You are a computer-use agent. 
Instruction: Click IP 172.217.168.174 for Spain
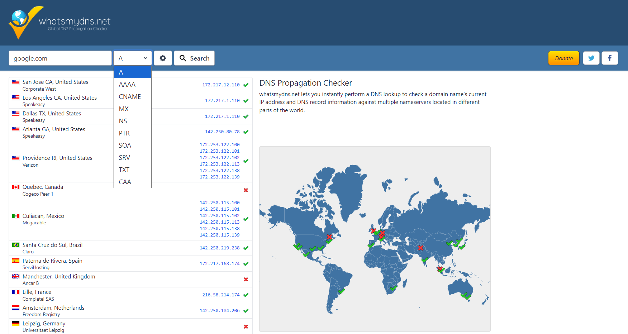click(x=220, y=264)
